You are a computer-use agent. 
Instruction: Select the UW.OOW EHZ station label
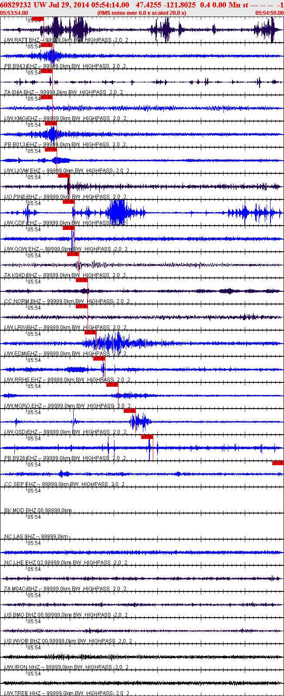66,249
